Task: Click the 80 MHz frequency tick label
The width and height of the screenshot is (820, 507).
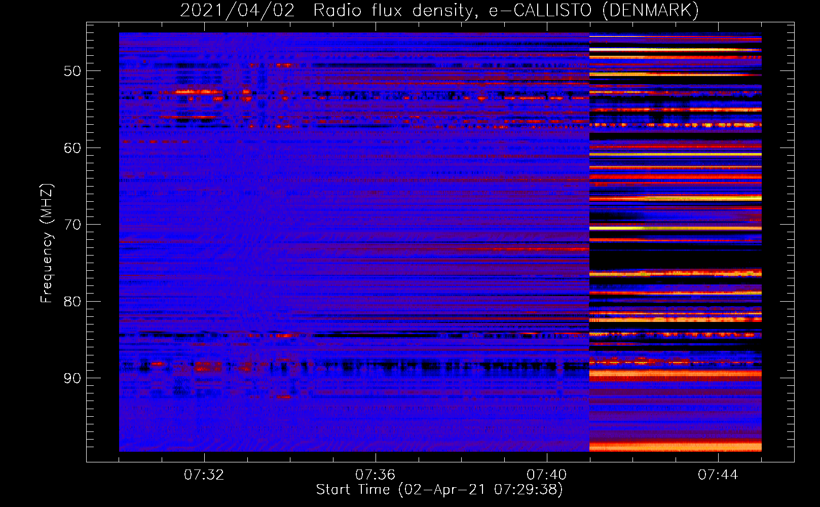Action: [72, 302]
